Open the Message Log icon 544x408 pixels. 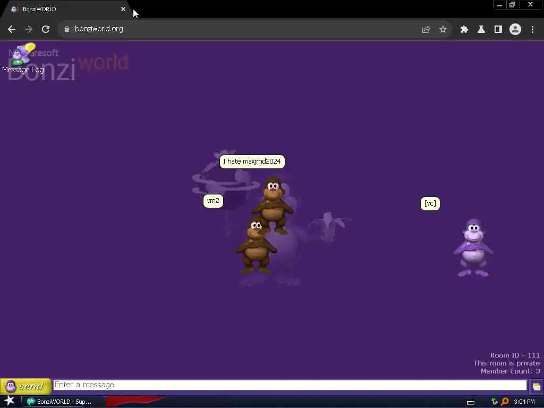[x=23, y=58]
